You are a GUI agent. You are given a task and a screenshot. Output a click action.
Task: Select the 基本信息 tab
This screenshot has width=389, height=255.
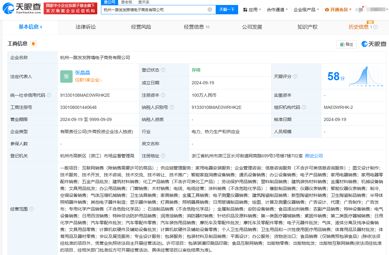(x=30, y=27)
